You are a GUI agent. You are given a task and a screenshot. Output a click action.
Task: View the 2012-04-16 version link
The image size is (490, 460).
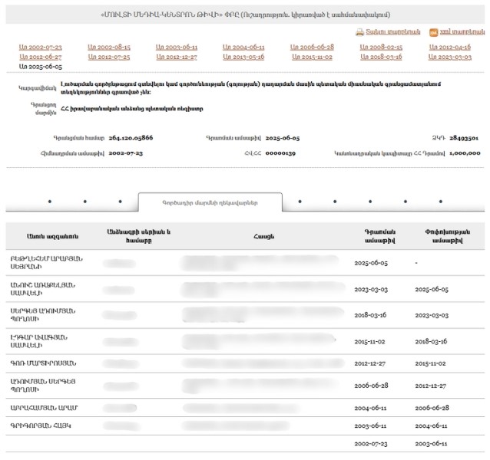pyautogui.click(x=449, y=47)
